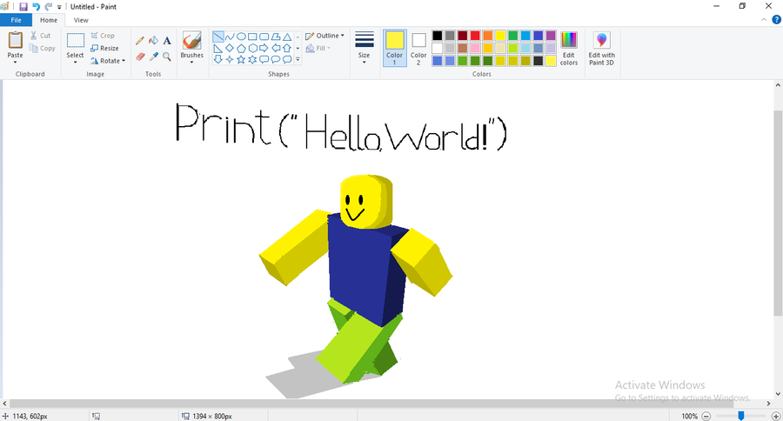Viewport: 783px width, 421px height.
Task: Activate Color 2 background selector
Action: coord(418,48)
